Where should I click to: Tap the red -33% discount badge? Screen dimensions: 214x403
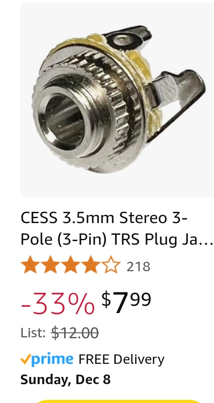coord(57,304)
